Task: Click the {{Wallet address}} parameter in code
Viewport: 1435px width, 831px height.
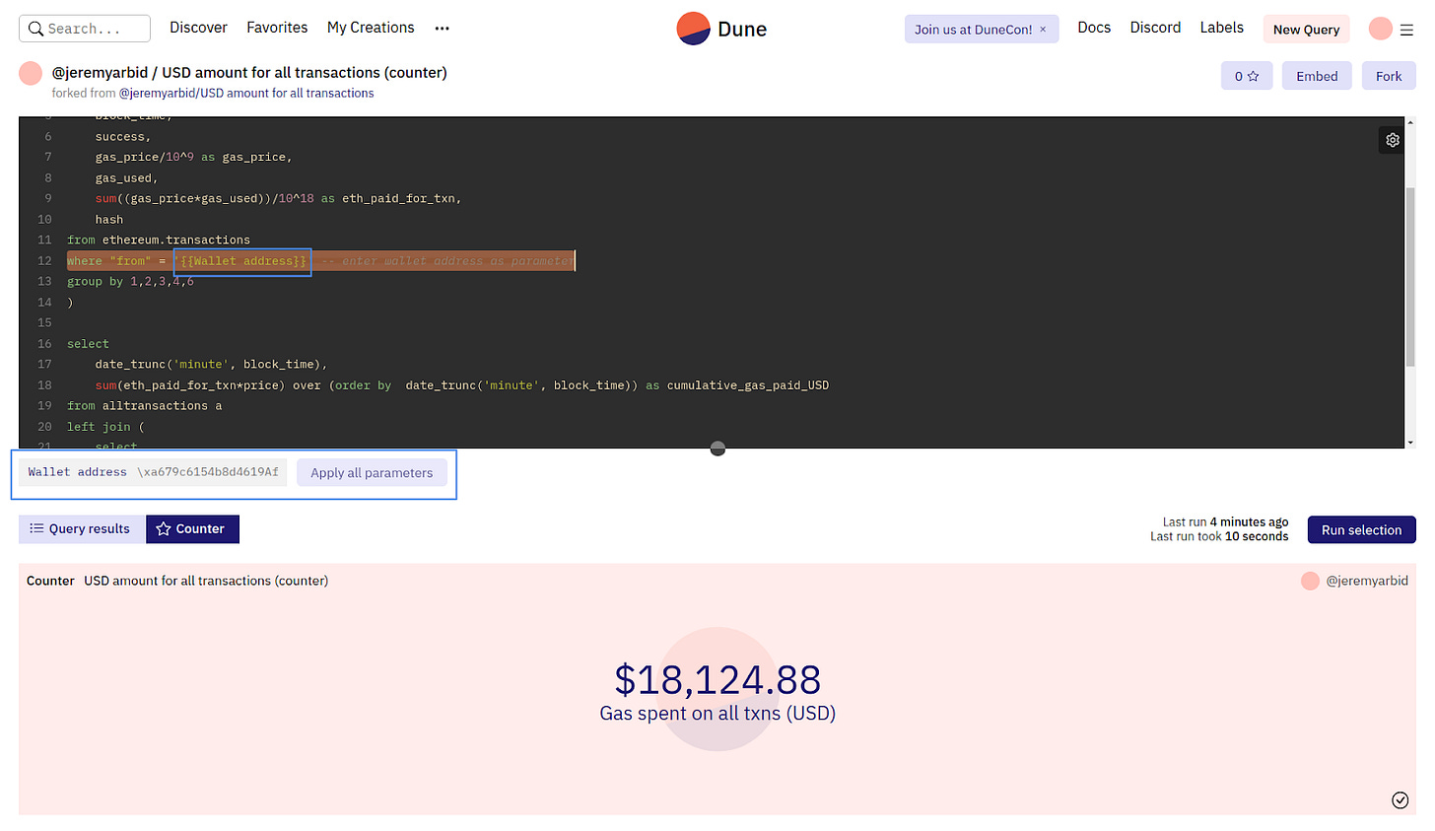Action: tap(243, 261)
